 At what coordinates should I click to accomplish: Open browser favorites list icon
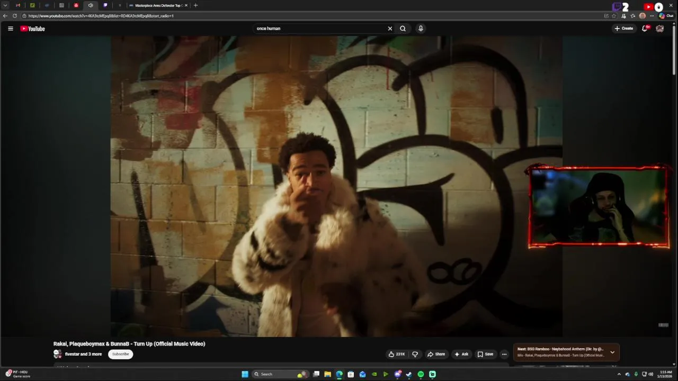point(632,16)
